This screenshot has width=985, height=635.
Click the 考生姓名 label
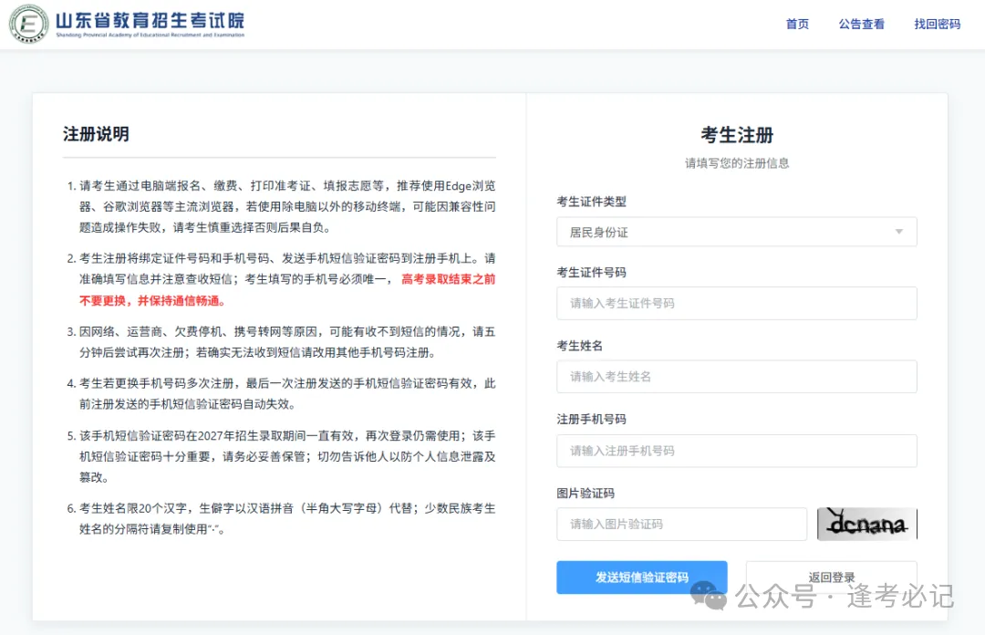(x=579, y=346)
